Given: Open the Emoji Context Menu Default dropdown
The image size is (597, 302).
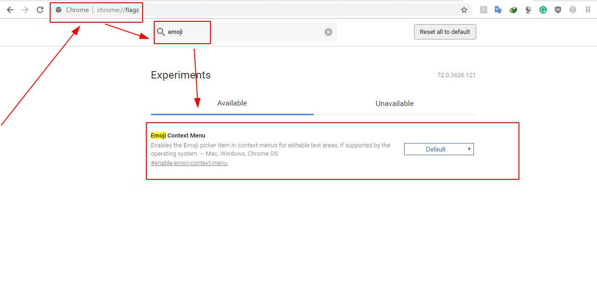Looking at the screenshot, I should tap(439, 149).
